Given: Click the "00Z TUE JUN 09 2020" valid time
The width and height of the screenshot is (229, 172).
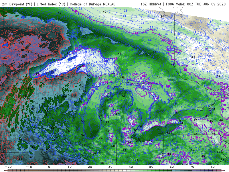Looking at the screenshot, I should (206, 4).
